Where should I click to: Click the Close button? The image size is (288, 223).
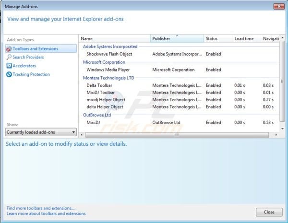tap(269, 212)
